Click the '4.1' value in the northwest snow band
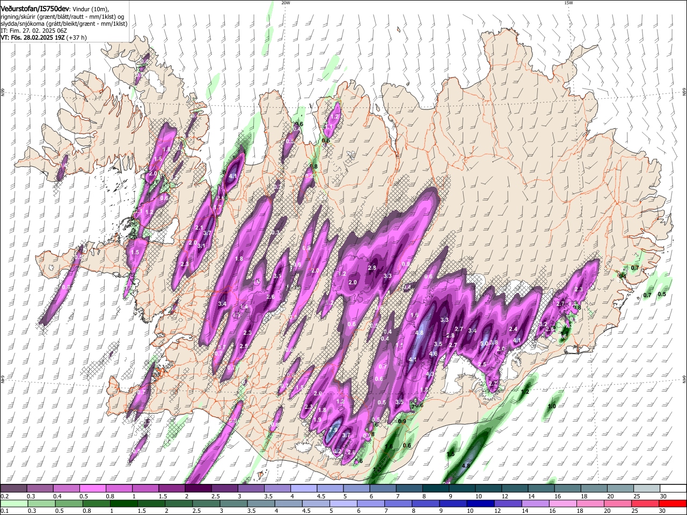The width and height of the screenshot is (687, 515). 233,176
